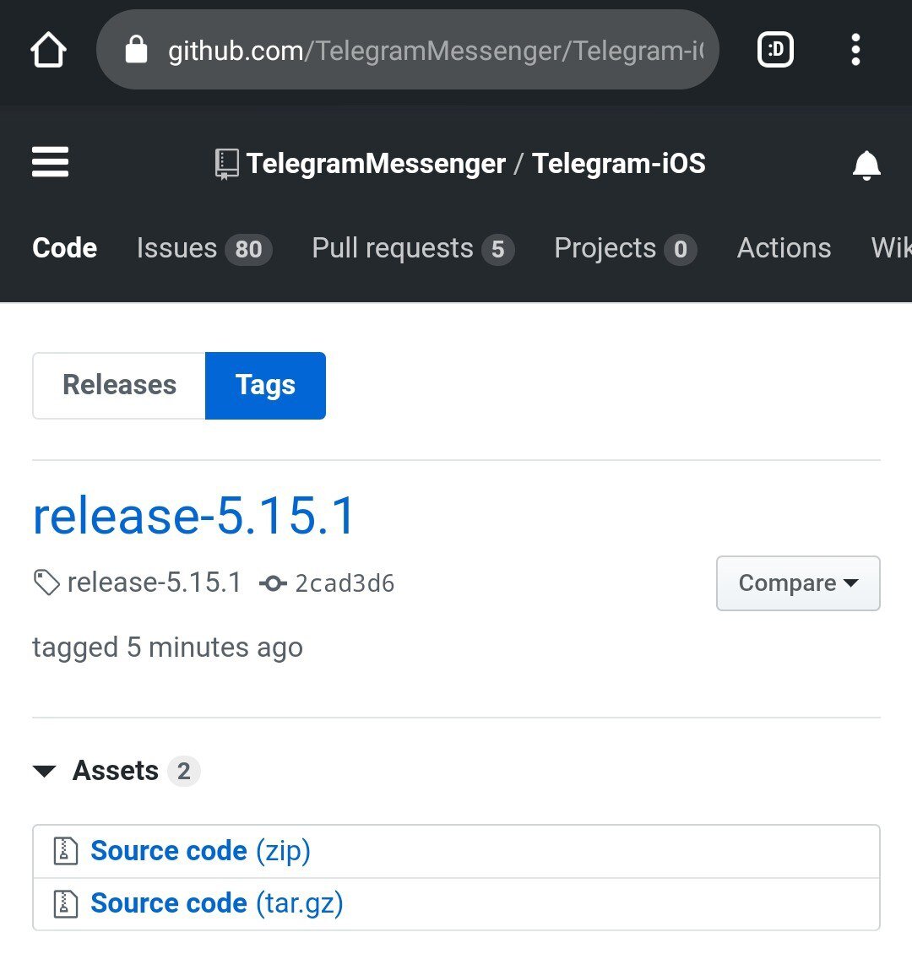
Task: Download Source code (zip)
Action: tap(200, 851)
